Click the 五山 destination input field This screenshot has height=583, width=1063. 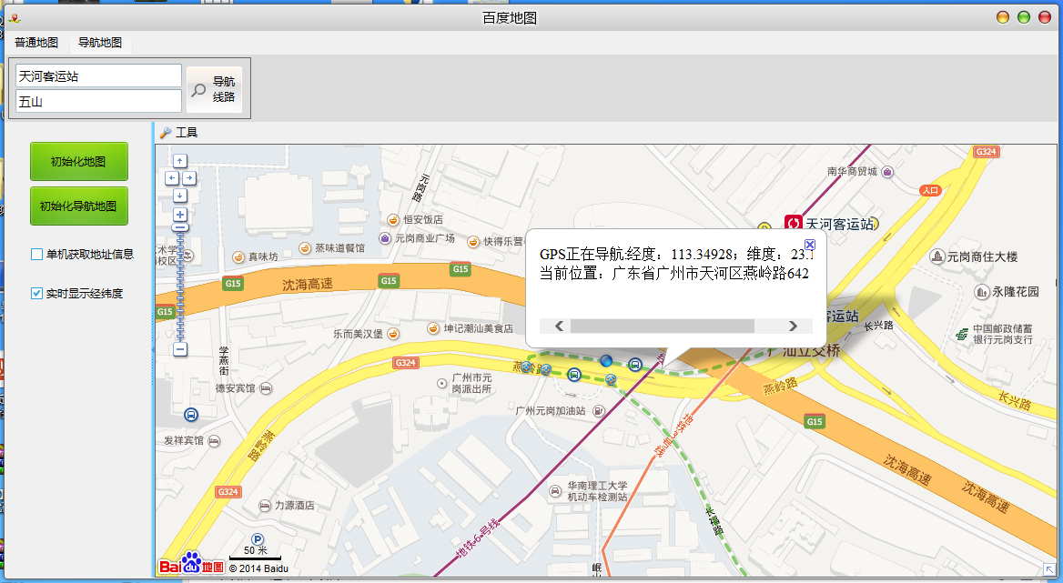[98, 102]
